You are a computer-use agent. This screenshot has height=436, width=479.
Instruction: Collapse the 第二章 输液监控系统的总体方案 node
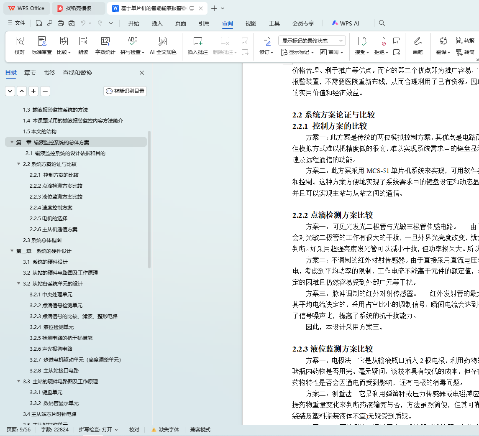(12, 142)
